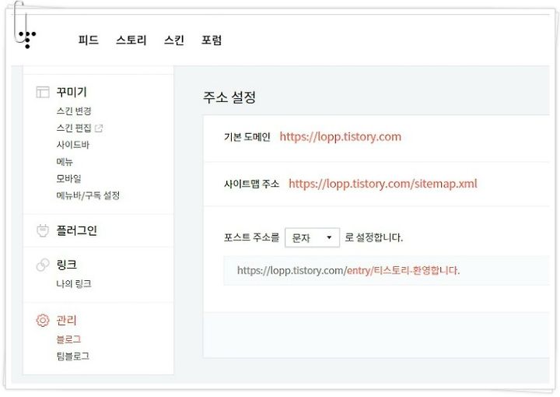The image size is (560, 397).
Task: Open the 문자 post address dropdown
Action: coord(312,237)
